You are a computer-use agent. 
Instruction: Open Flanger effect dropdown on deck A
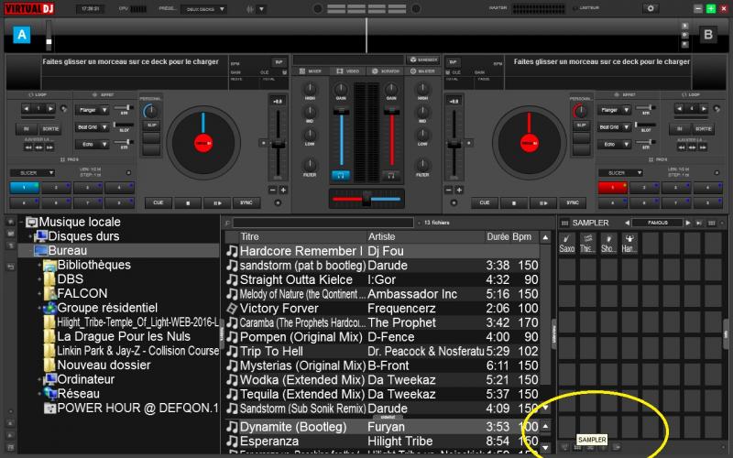coord(92,110)
